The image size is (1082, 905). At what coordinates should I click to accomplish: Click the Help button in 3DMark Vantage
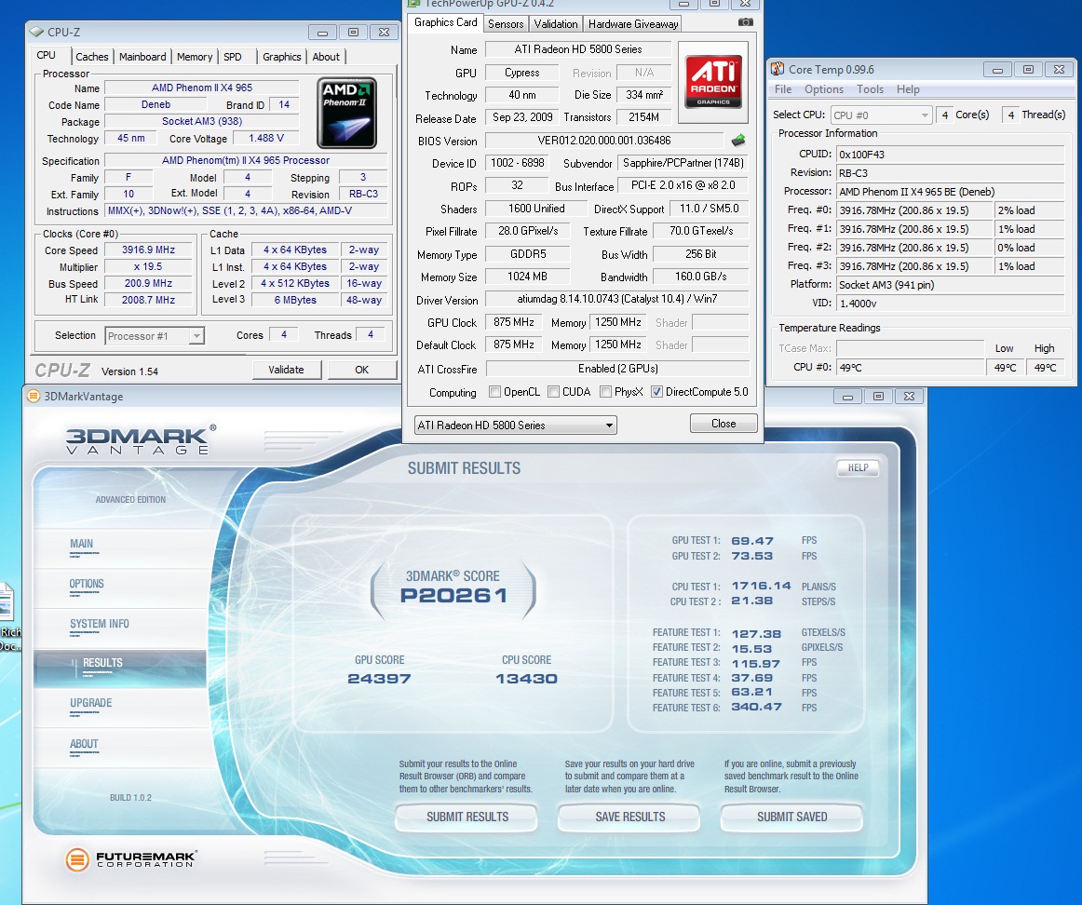859,467
